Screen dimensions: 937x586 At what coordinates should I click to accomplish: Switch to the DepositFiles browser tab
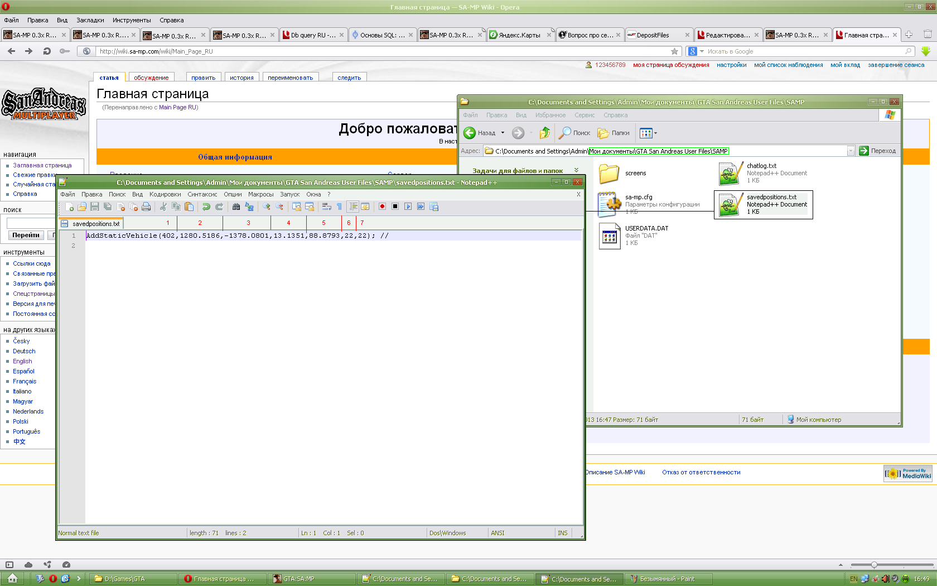point(653,35)
